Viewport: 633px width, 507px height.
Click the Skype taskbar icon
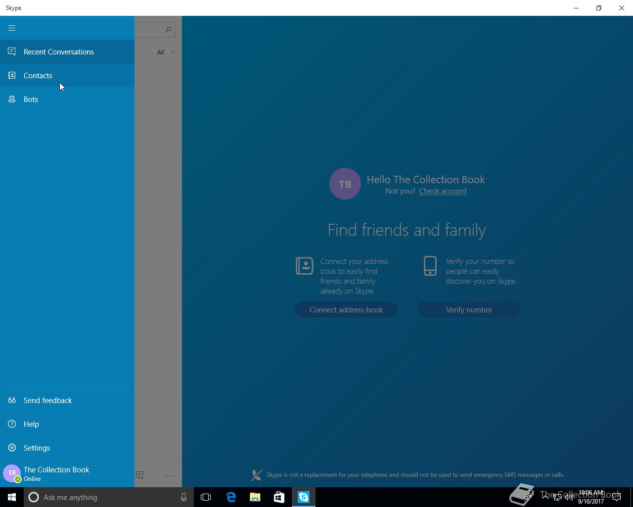click(303, 497)
